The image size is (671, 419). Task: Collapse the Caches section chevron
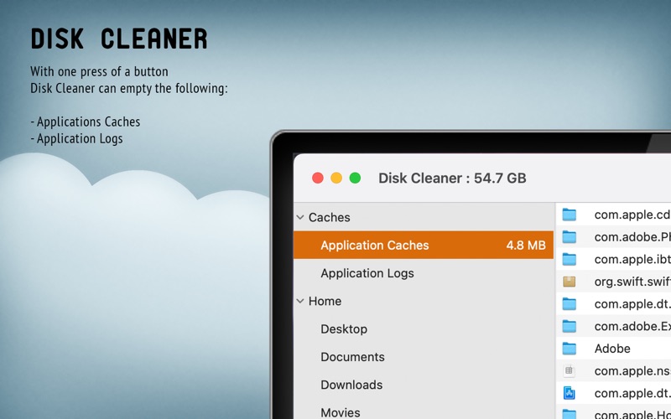pos(300,217)
